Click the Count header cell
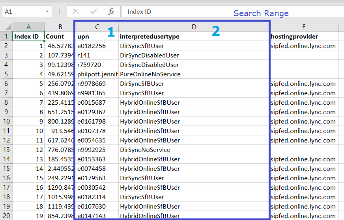Image resolution: width=344 pixels, height=220 pixels. tap(60, 36)
